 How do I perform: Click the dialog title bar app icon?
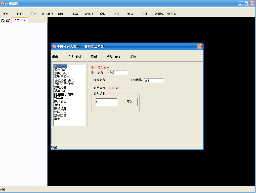(x=54, y=46)
